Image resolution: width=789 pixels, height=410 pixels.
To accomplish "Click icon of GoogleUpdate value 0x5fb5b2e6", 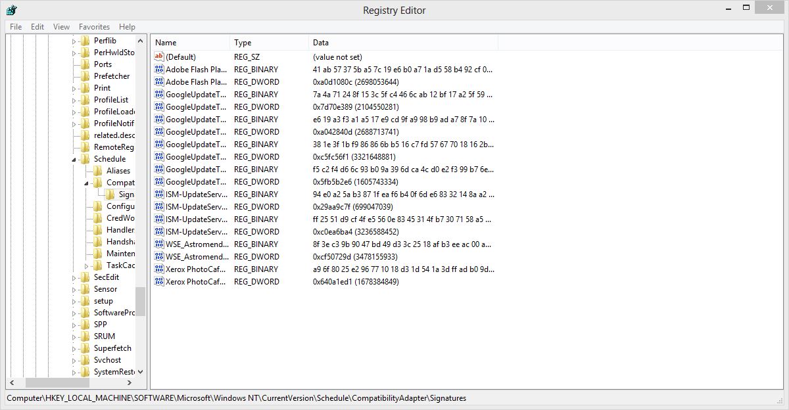I will point(158,182).
